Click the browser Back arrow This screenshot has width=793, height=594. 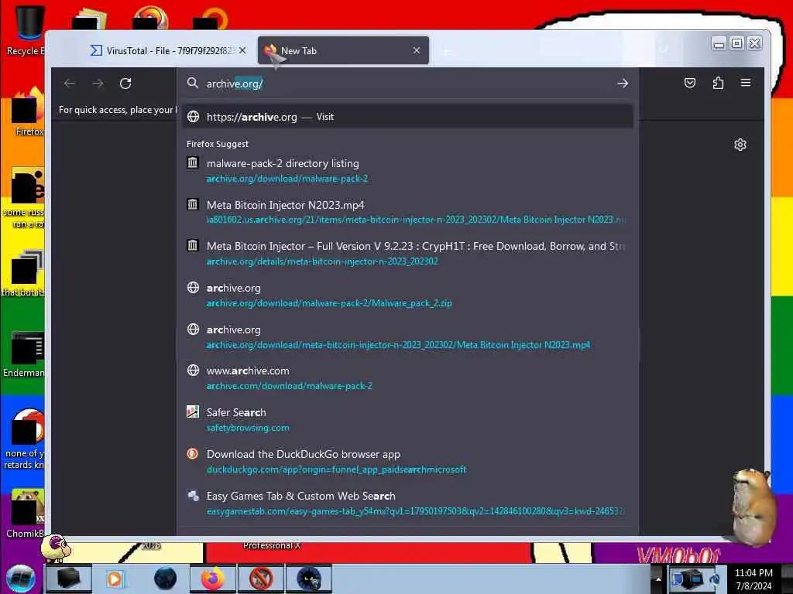point(69,84)
